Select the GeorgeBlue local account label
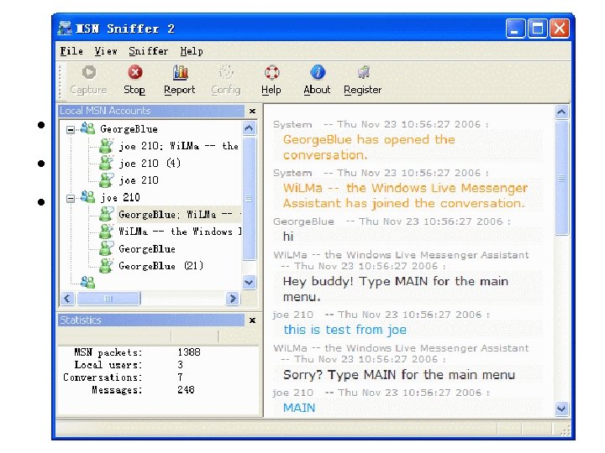Viewport: 605px width, 453px height. tap(129, 129)
